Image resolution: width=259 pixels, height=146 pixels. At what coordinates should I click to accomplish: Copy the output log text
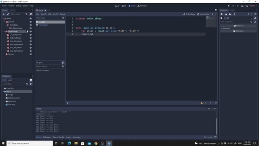pos(208,109)
